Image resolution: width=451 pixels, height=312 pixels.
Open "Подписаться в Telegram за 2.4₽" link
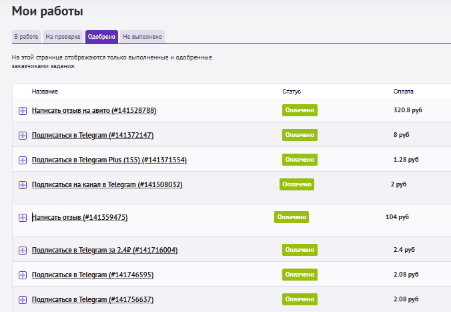[104, 250]
